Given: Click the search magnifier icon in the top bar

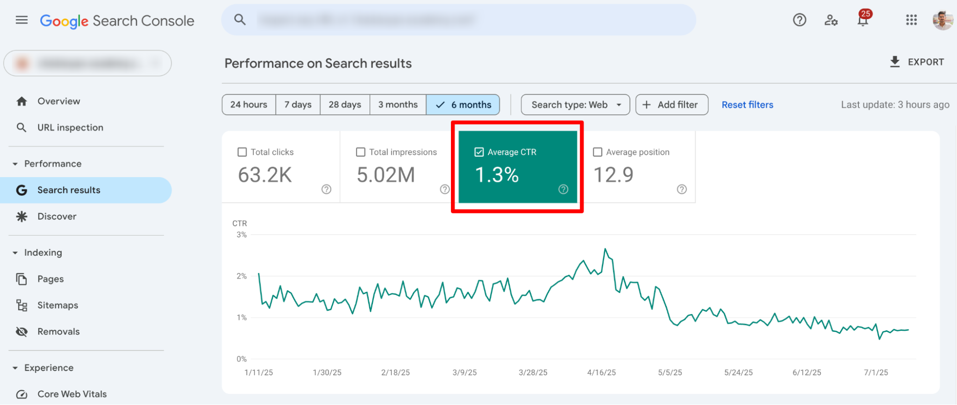Looking at the screenshot, I should (x=240, y=20).
